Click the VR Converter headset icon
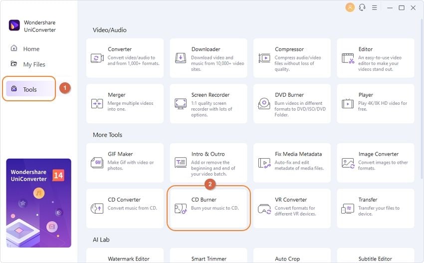This screenshot has height=263, width=424. coord(264,209)
